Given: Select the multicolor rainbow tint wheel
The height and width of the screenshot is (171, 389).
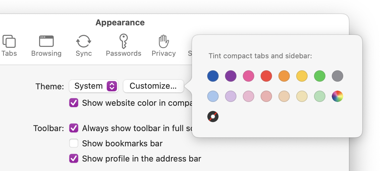Looking at the screenshot, I should tap(338, 96).
